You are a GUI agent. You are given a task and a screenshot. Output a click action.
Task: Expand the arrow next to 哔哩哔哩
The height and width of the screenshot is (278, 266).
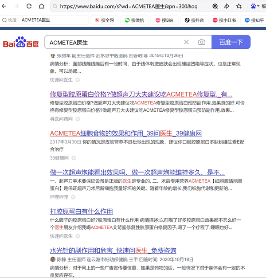click(73, 197)
